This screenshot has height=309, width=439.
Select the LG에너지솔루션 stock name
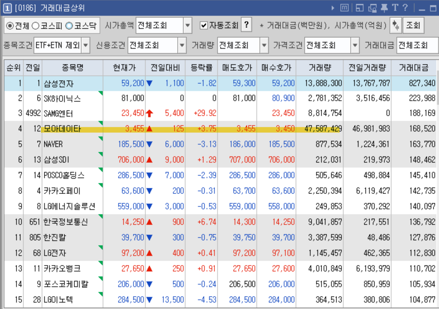click(x=69, y=206)
